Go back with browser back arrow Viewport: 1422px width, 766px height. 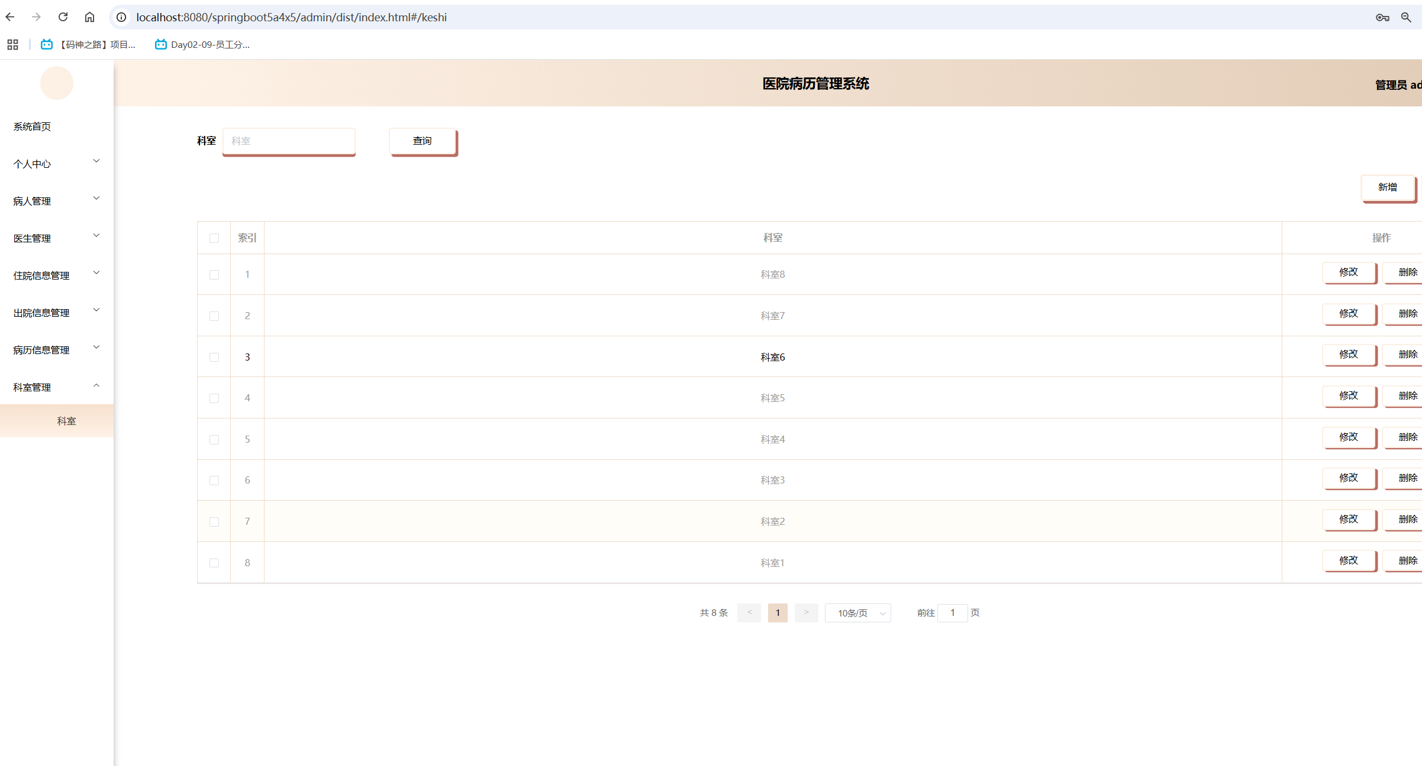[x=10, y=17]
